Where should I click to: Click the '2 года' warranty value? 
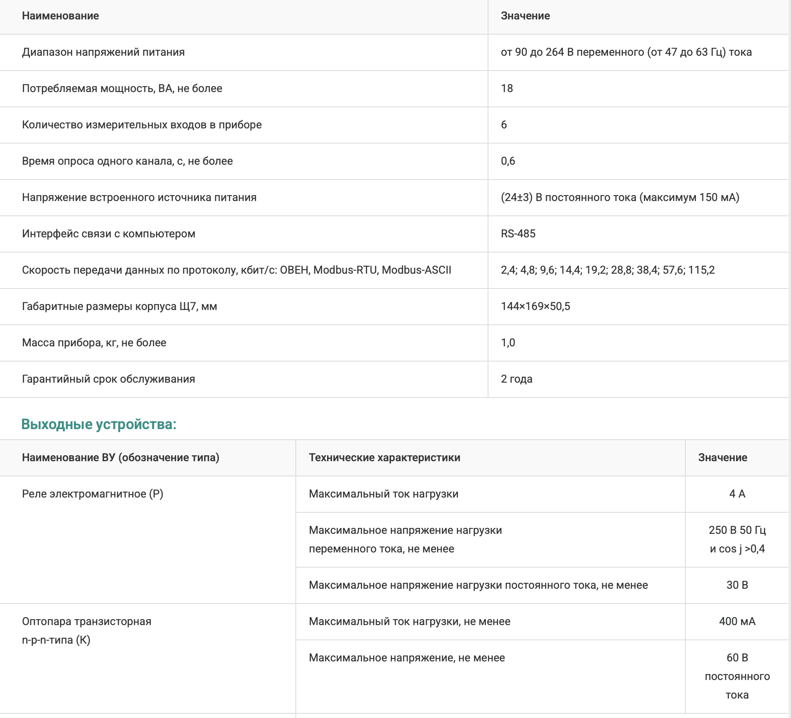point(516,379)
